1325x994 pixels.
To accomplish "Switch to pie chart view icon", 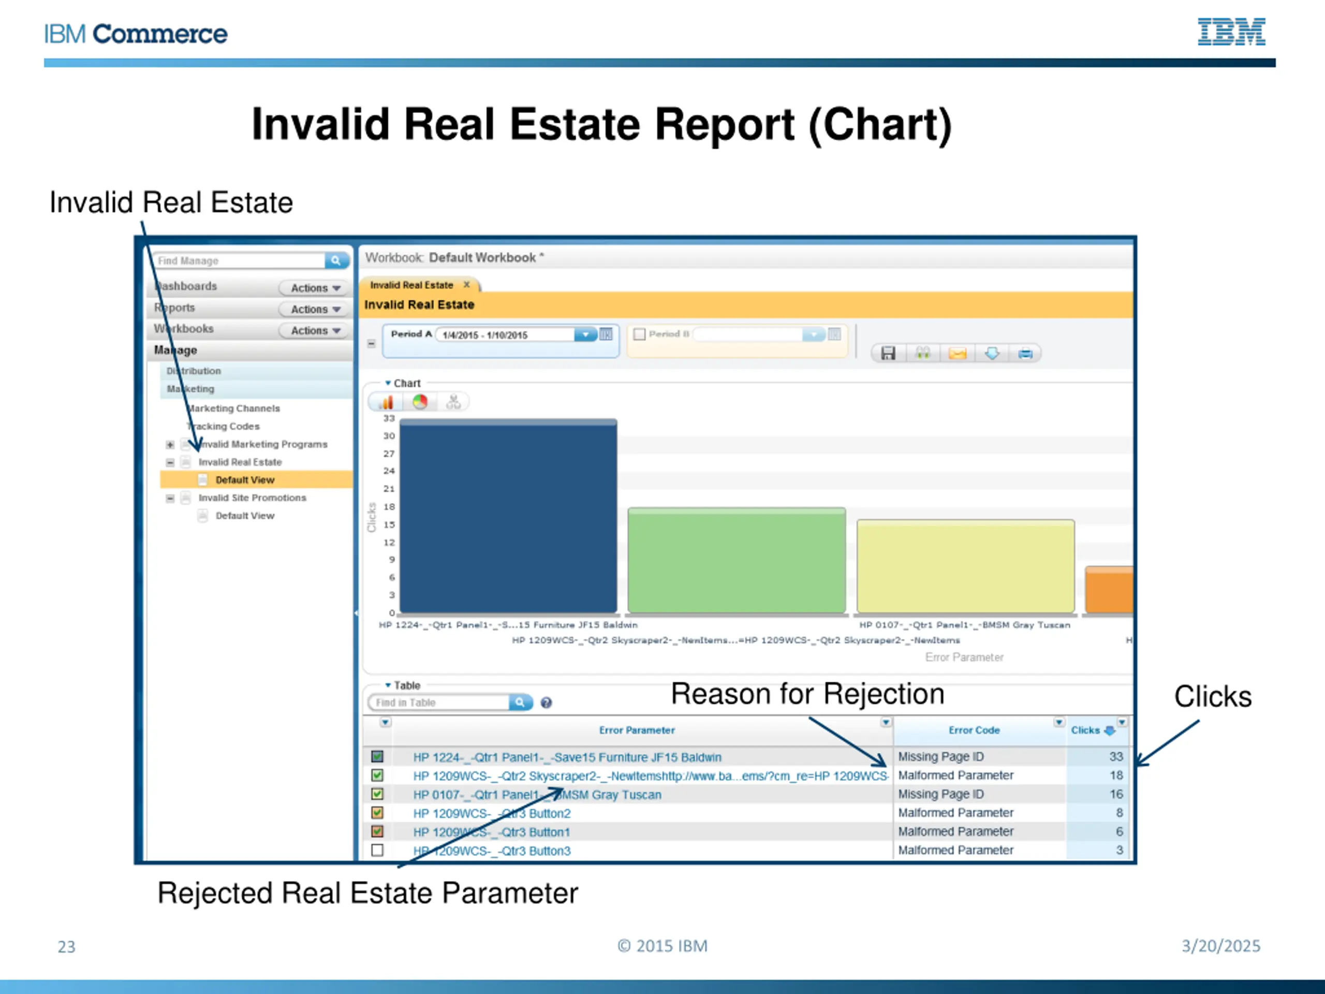I will click(420, 401).
